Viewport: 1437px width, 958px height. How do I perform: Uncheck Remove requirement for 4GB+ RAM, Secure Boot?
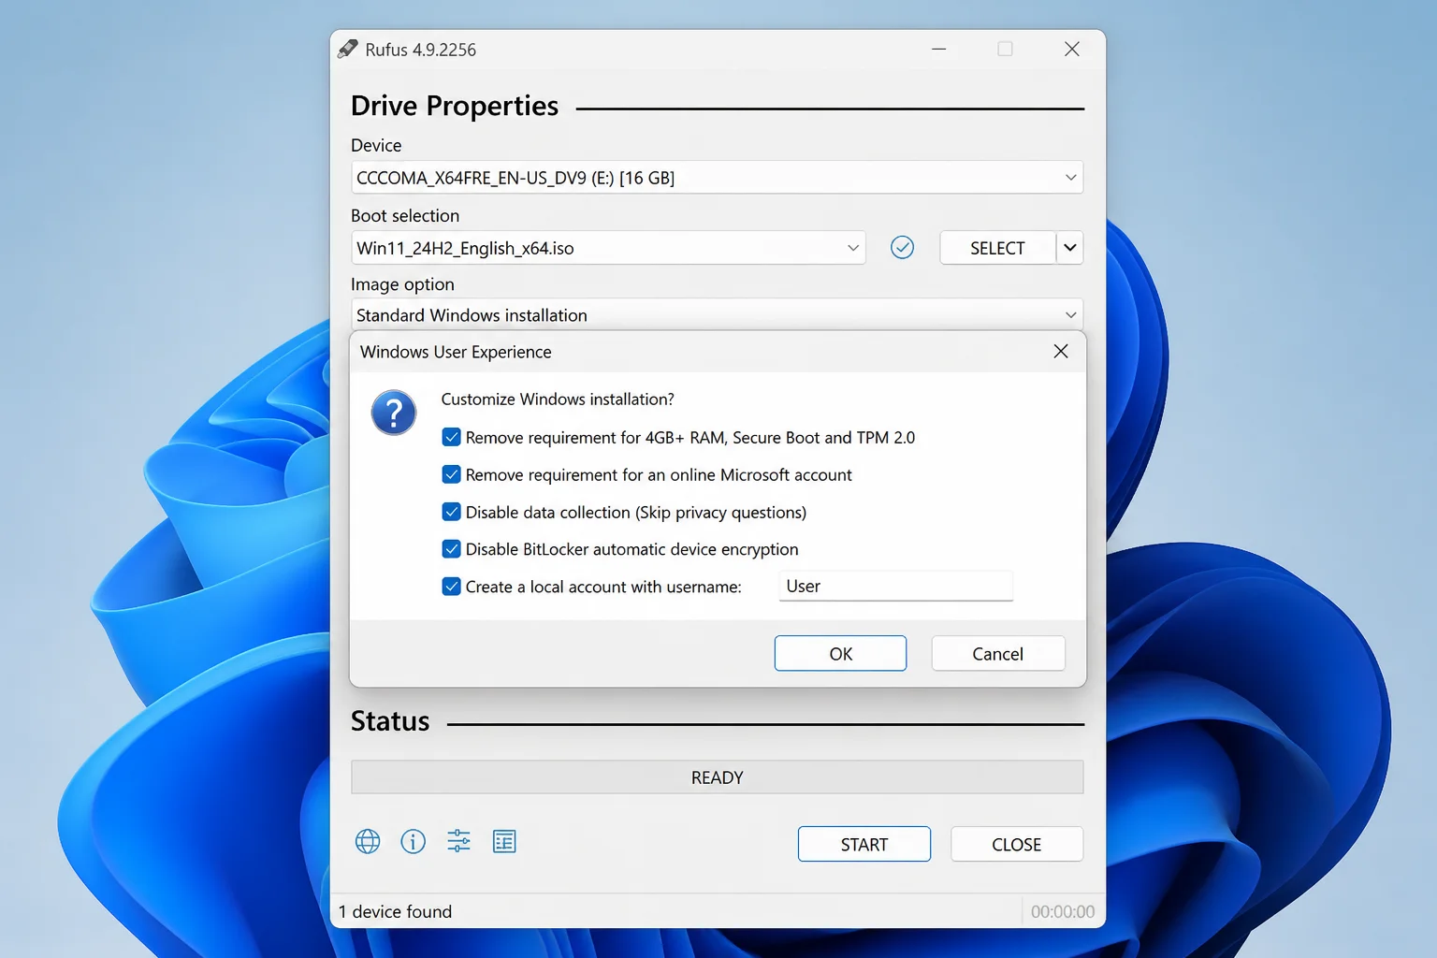coord(451,437)
